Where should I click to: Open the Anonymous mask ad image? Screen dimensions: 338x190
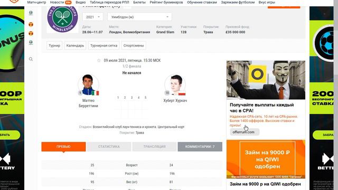(x=266, y=80)
